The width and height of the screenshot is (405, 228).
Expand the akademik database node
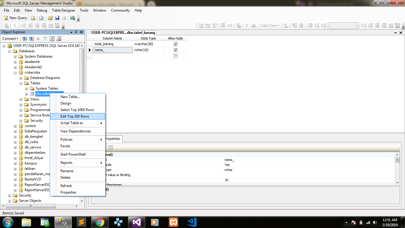(x=15, y=62)
